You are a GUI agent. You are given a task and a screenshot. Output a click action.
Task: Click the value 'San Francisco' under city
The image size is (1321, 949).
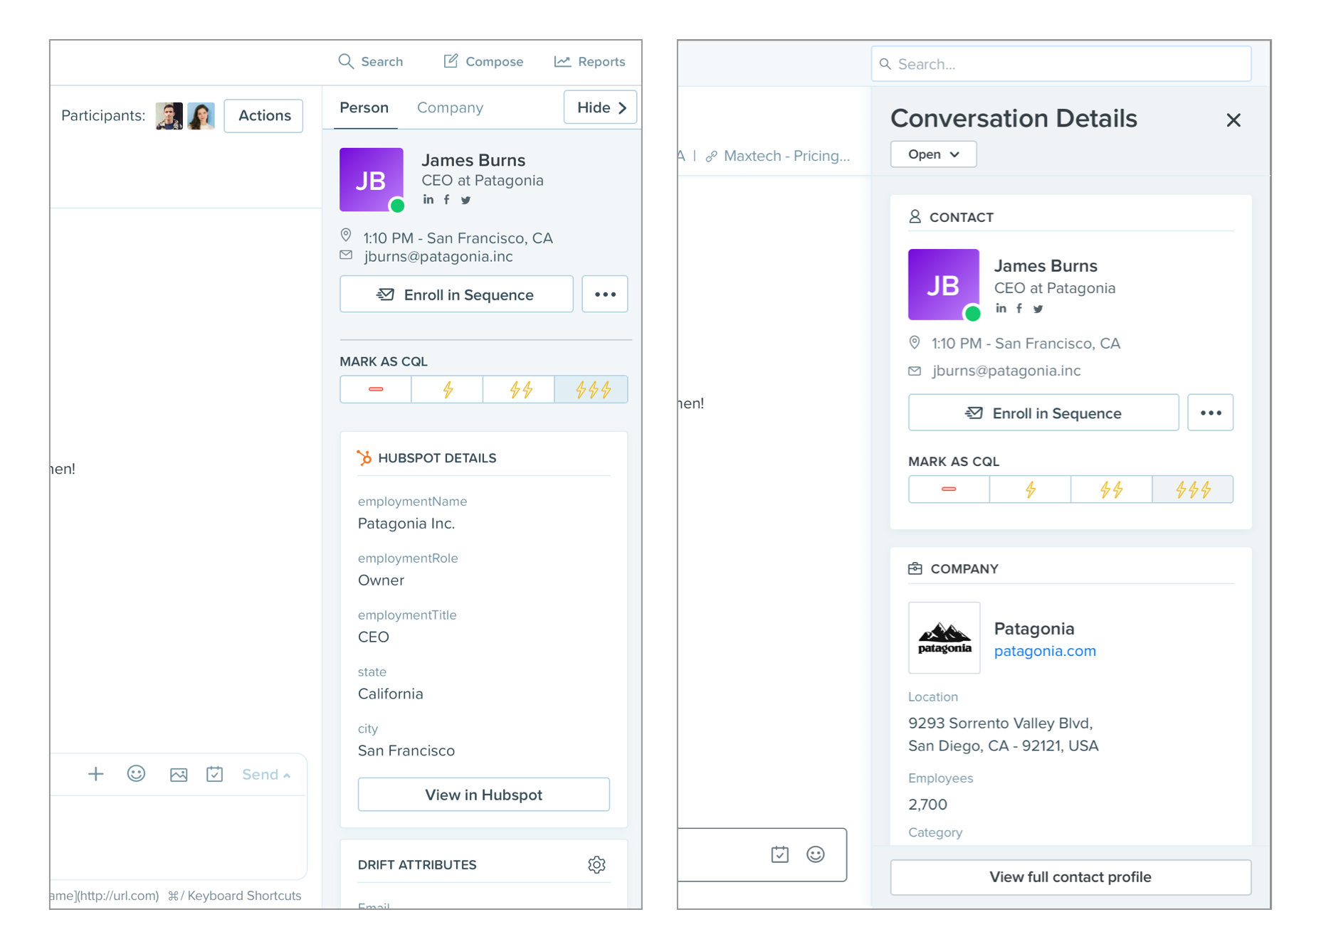pos(406,751)
